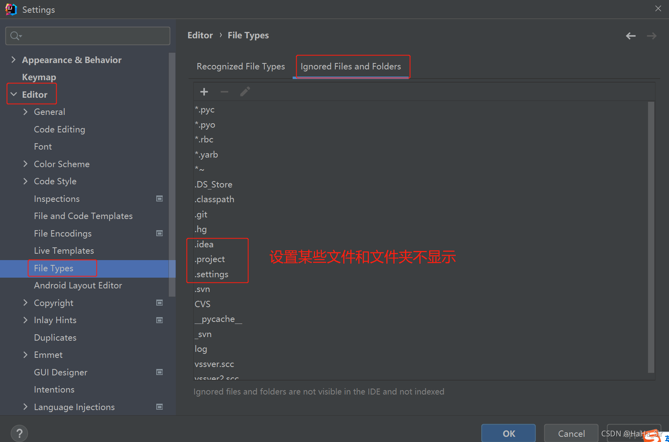Expand the Inlay Hints node chevron

tap(26, 320)
